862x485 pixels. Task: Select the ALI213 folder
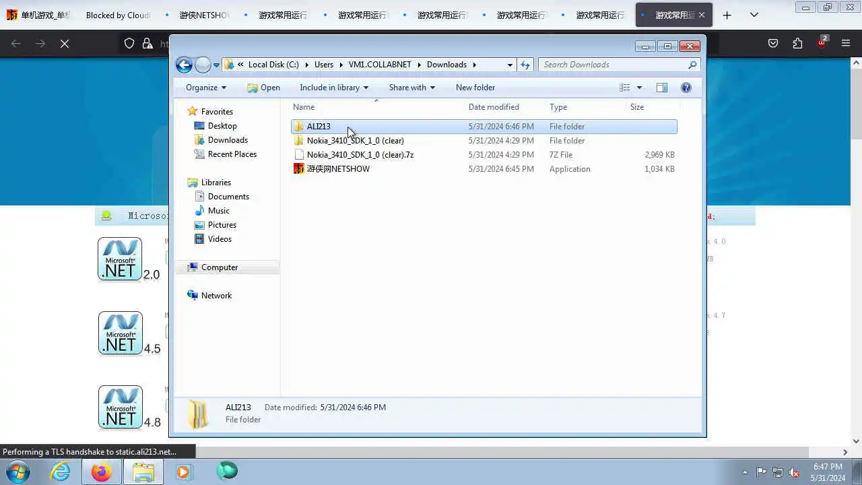(x=484, y=127)
